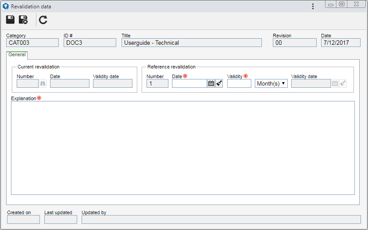Open calendar picker for Reference revalidation Date
Viewport: 368px width, 230px height.
(211, 83)
